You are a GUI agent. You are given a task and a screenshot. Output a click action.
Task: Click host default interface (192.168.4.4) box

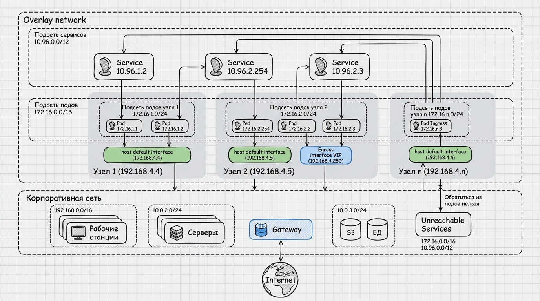click(x=147, y=155)
